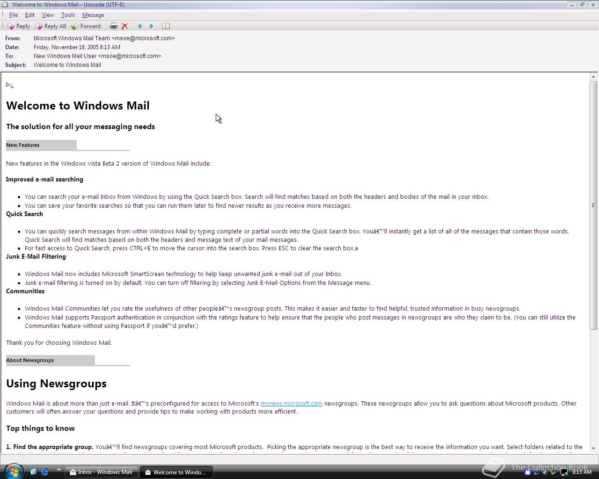The width and height of the screenshot is (599, 479).
Task: Click the network monitor tray icon
Action: pyautogui.click(x=564, y=472)
